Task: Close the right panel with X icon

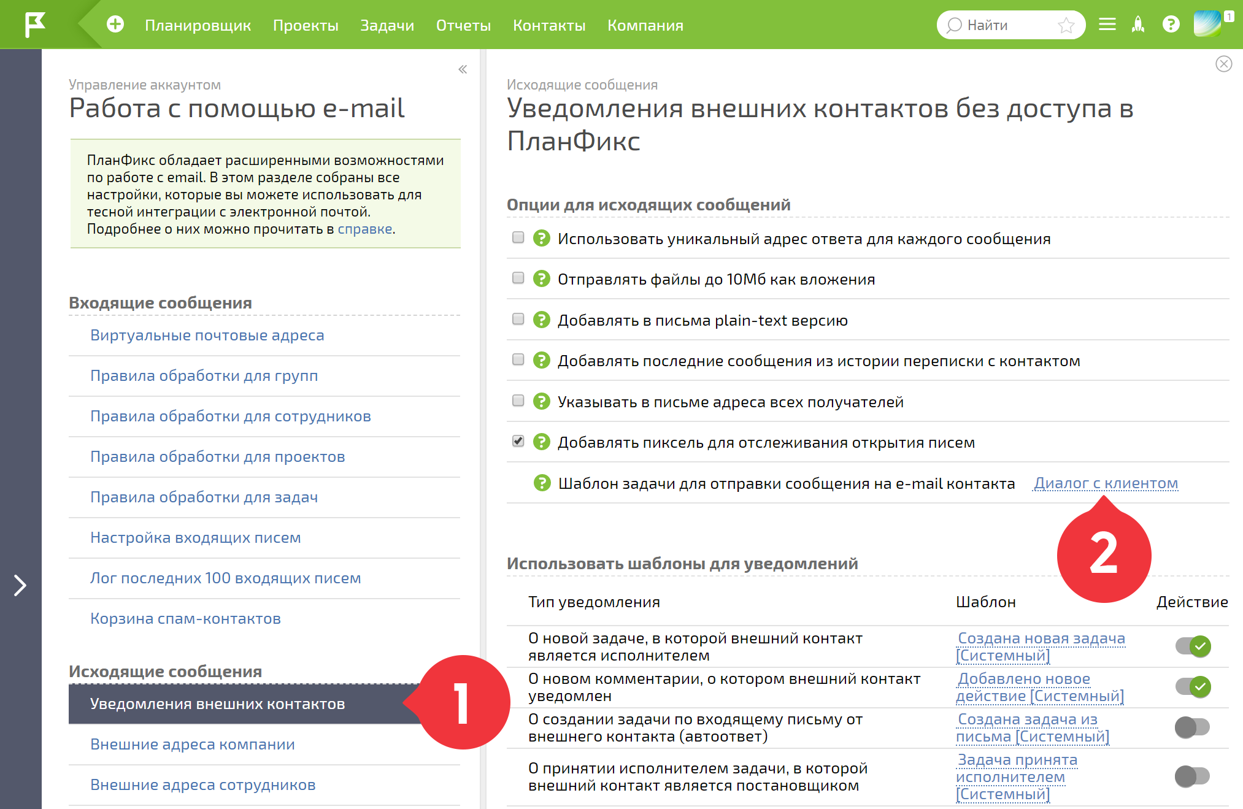Action: coord(1223,64)
